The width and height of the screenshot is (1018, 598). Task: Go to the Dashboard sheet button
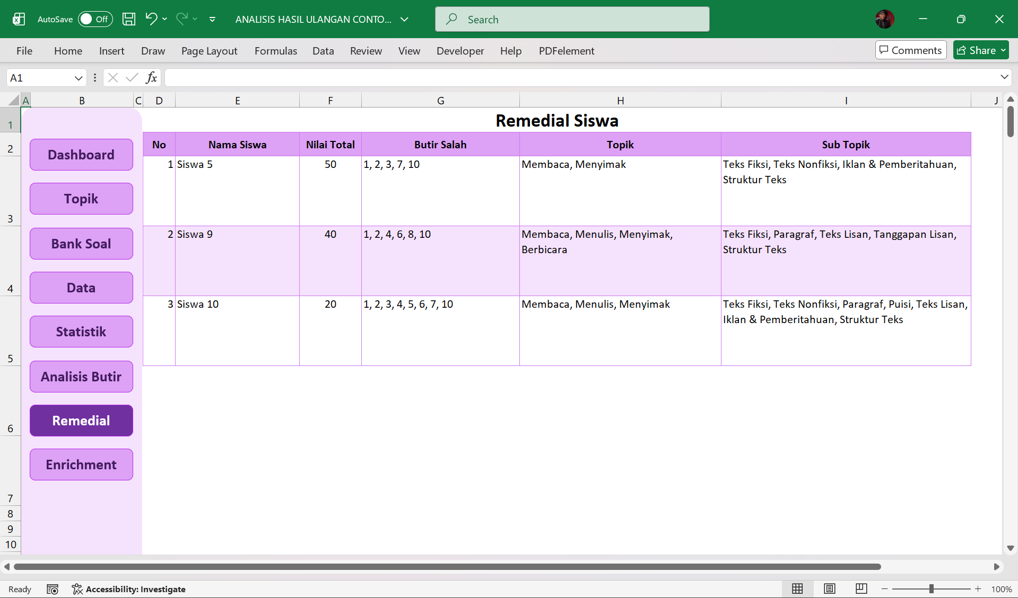[81, 155]
